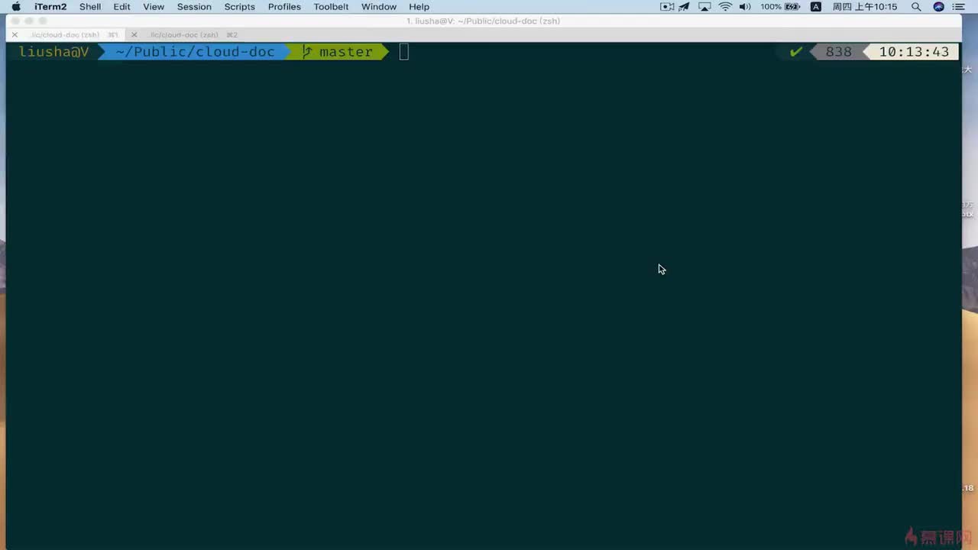Screen dimensions: 978x550
Task: Open the Wi-Fi status menu
Action: coord(725,7)
